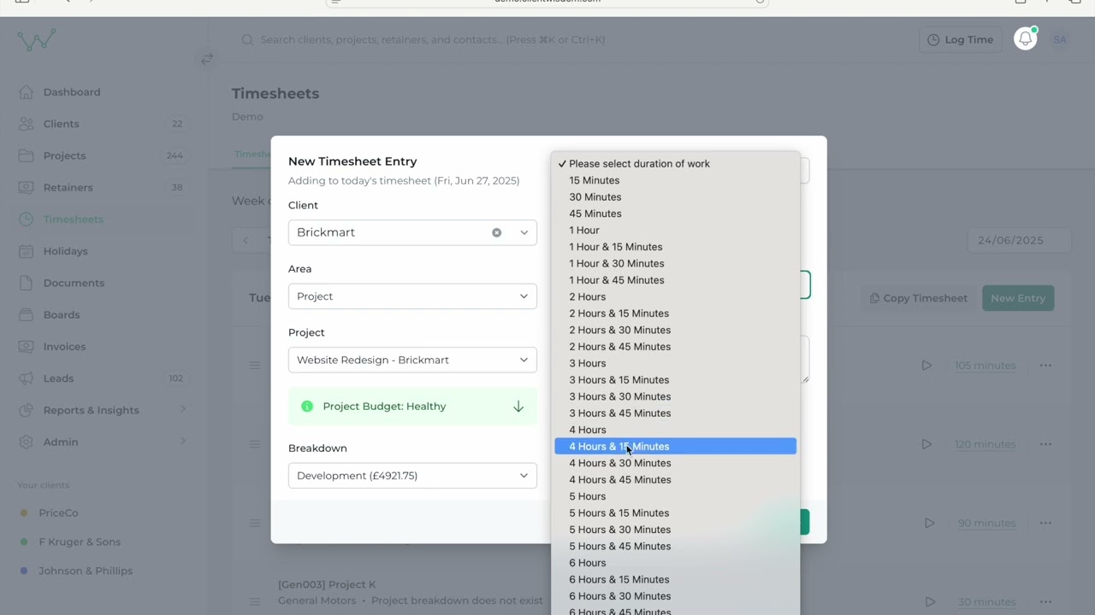The image size is (1095, 615).
Task: Open F Kruger & Sons client
Action: pos(80,542)
